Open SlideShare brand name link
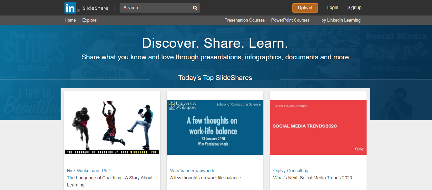 (95, 8)
